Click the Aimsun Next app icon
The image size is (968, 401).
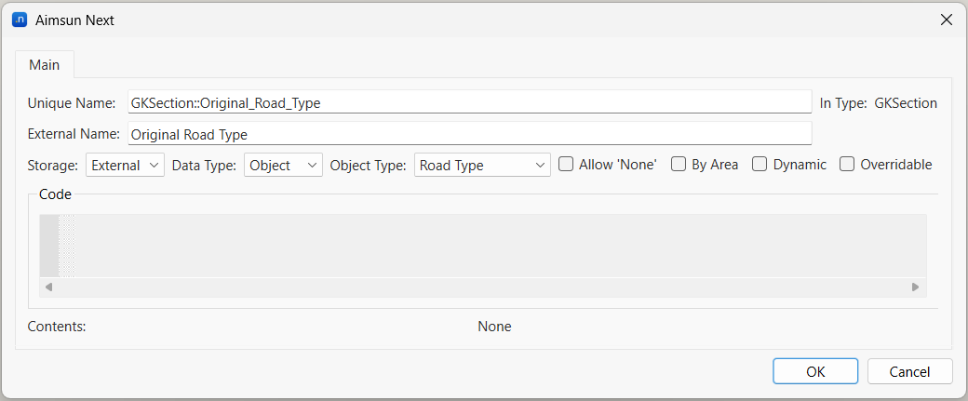click(20, 20)
